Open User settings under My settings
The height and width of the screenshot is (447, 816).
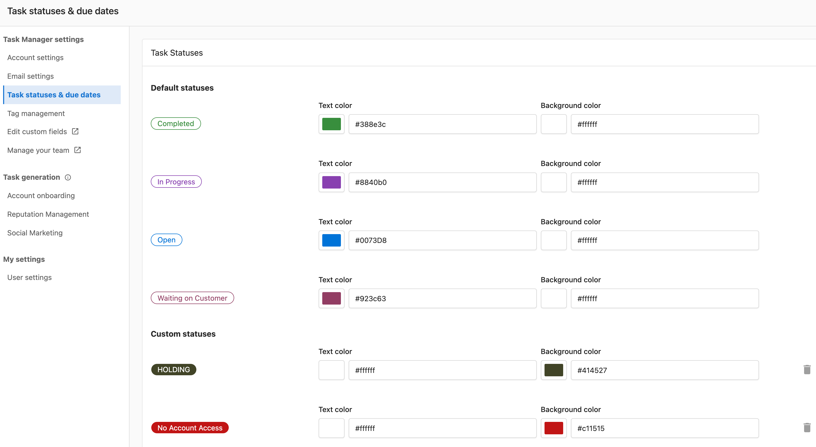coord(30,277)
